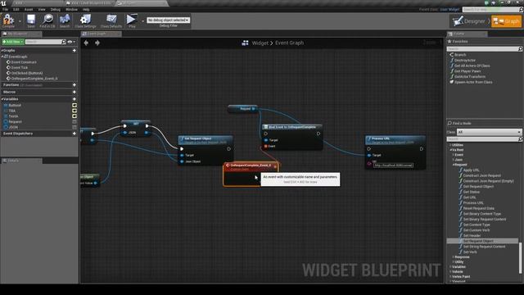Open the Compile options dropdown arrow
The width and height of the screenshot is (524, 295).
click(x=20, y=21)
